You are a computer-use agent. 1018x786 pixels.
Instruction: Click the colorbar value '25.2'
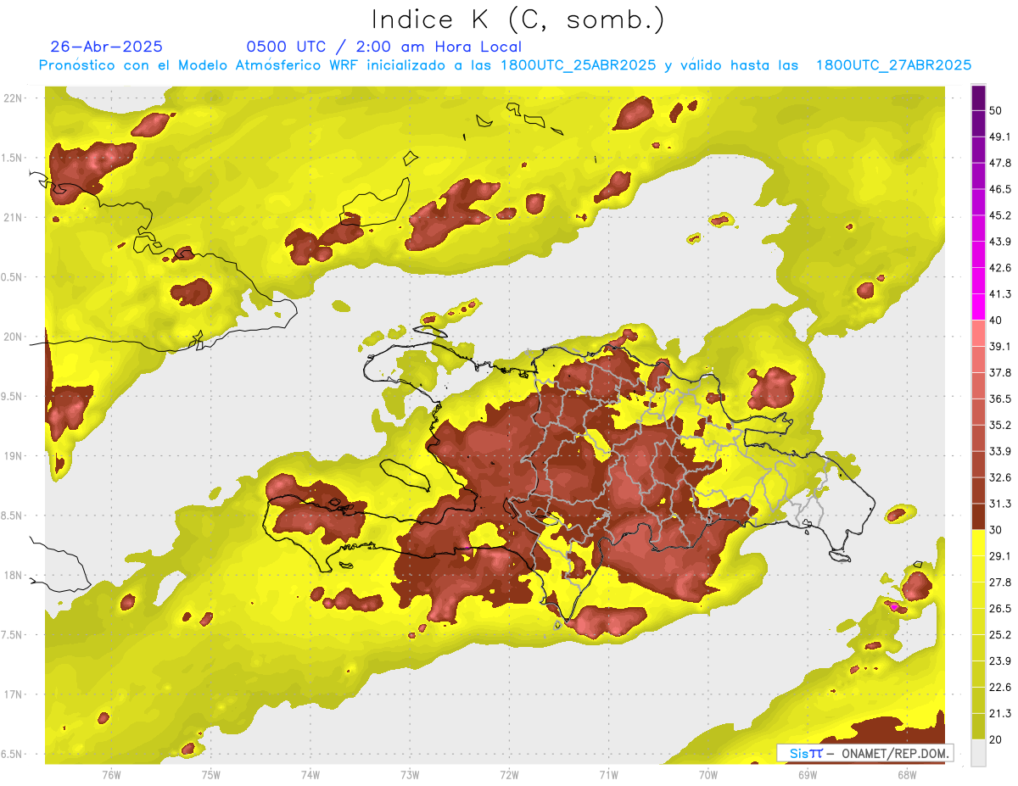(x=999, y=635)
